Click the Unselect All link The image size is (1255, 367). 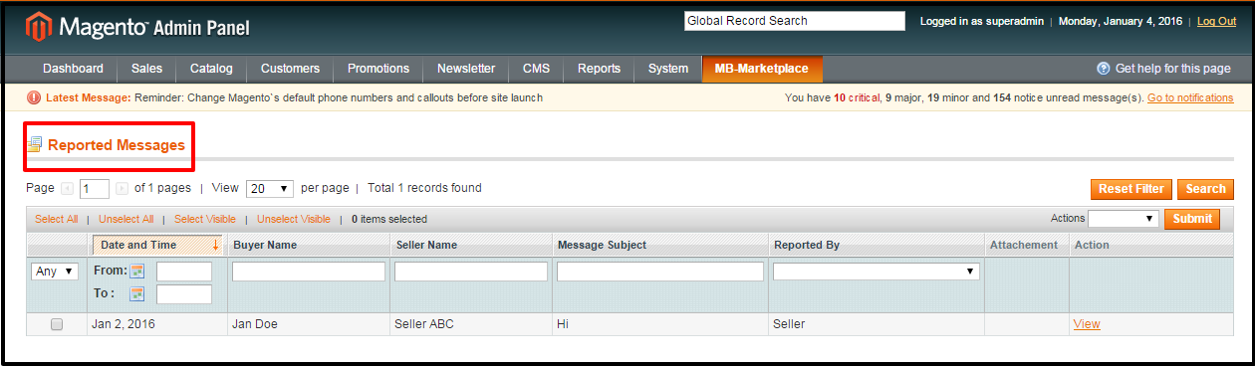point(125,219)
